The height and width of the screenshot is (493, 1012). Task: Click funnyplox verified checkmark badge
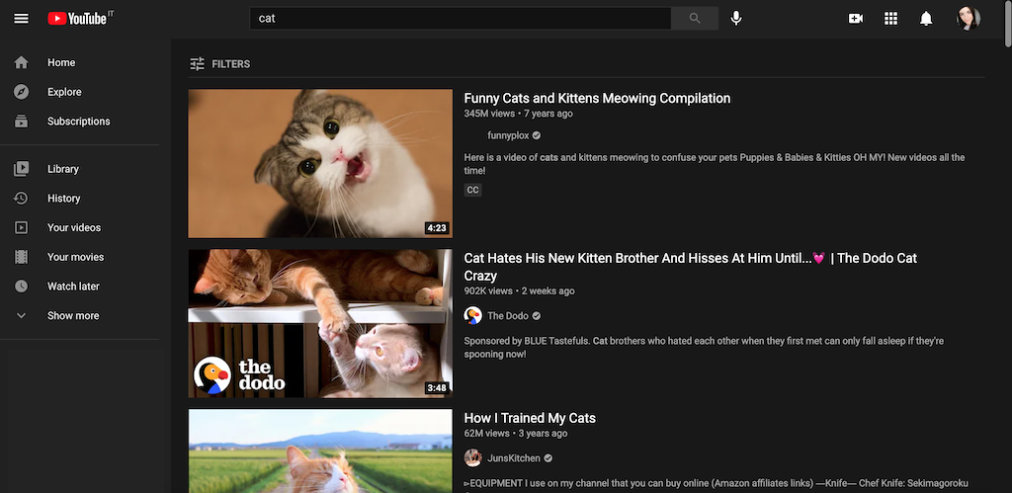click(537, 135)
